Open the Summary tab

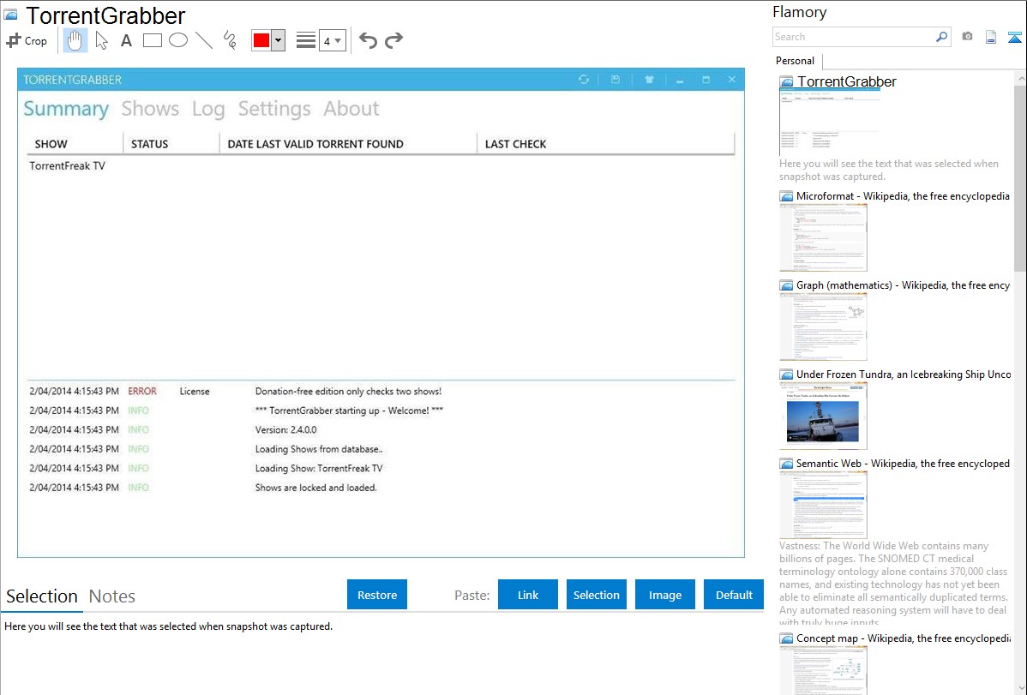tap(66, 109)
